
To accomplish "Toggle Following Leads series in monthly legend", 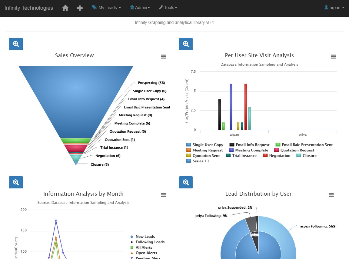I will (148, 242).
